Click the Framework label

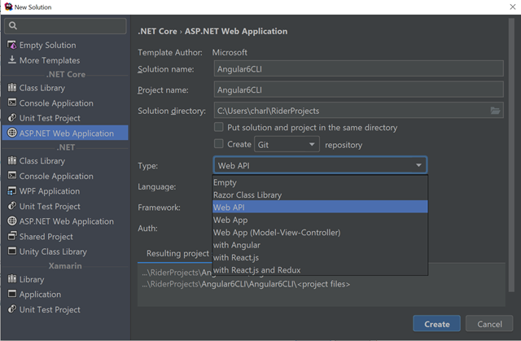coord(160,208)
